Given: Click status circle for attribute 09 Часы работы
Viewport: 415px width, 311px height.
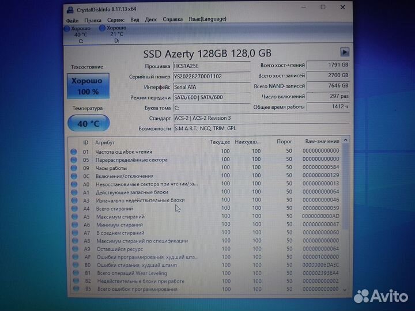Looking at the screenshot, I should click(73, 168).
